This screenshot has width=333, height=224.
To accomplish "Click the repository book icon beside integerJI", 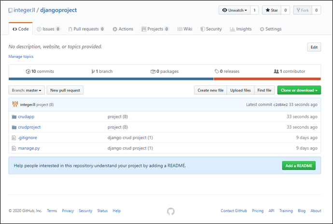I will click(x=10, y=11).
